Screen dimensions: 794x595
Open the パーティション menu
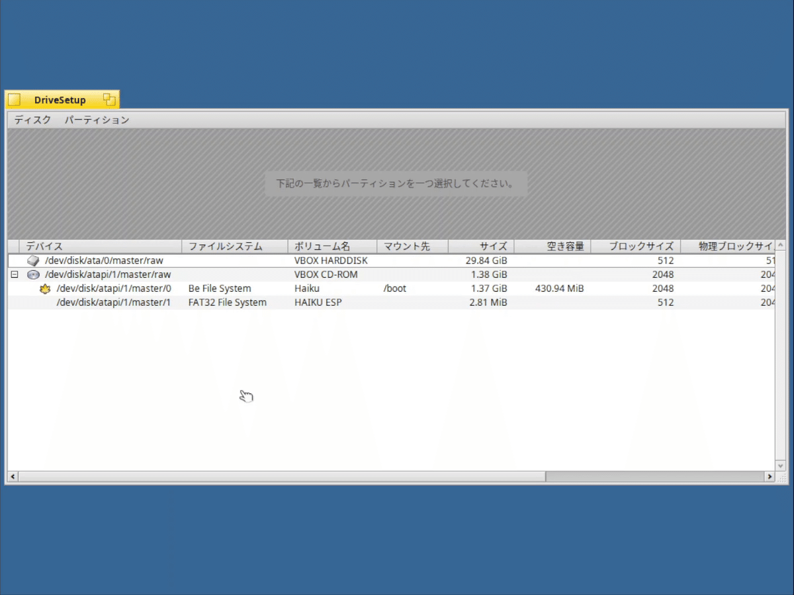pos(97,120)
